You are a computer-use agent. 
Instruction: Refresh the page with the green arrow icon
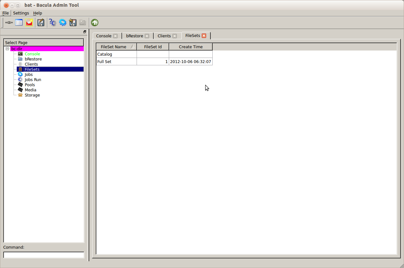click(94, 23)
